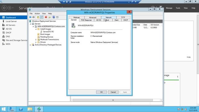Open Server Manager View menu

[x=186, y=8]
